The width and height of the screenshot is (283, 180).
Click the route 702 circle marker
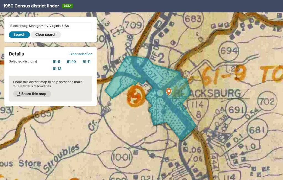tap(267, 102)
